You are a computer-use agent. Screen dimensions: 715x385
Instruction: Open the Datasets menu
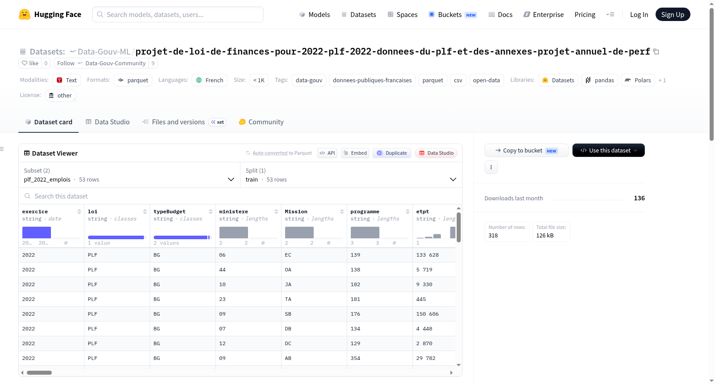click(x=358, y=14)
